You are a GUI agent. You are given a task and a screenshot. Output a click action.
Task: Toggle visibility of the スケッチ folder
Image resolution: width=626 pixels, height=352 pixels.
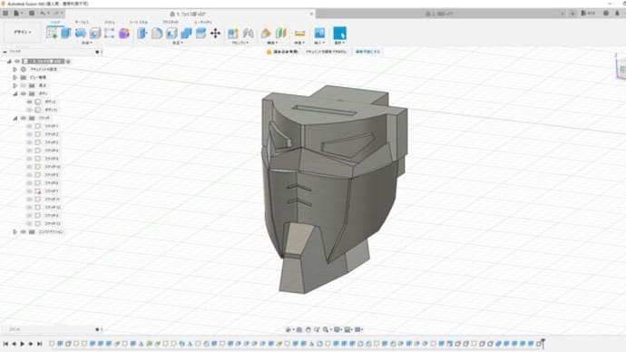24,118
